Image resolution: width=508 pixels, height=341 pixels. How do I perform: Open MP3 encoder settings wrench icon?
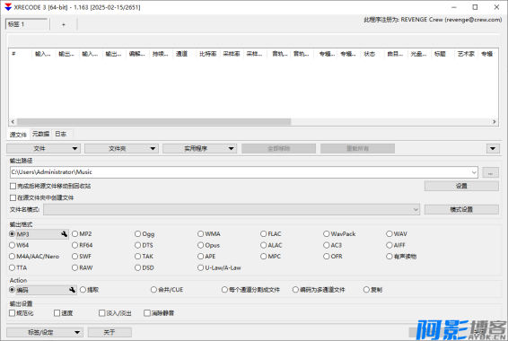tap(64, 234)
